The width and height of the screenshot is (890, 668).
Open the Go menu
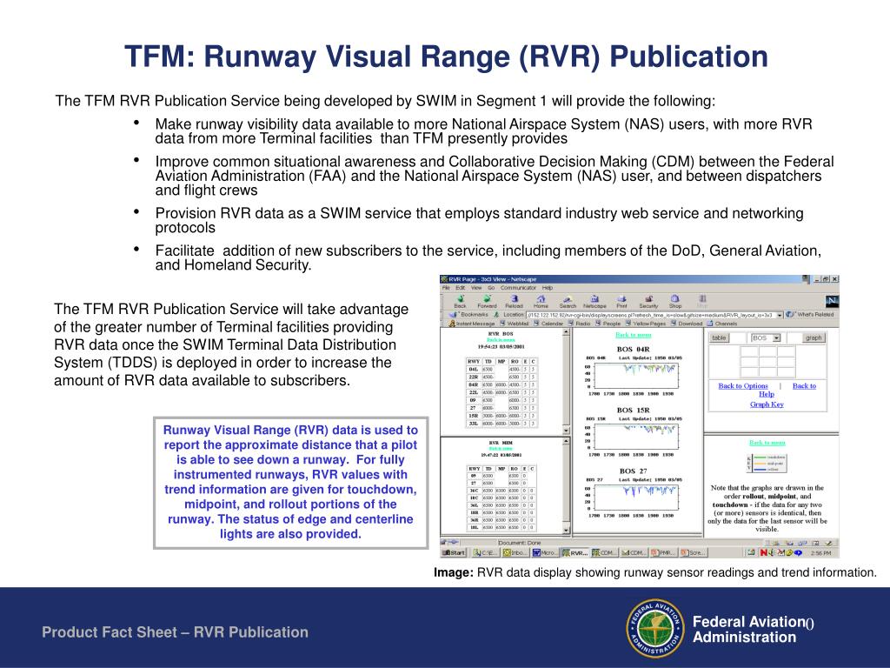click(491, 287)
